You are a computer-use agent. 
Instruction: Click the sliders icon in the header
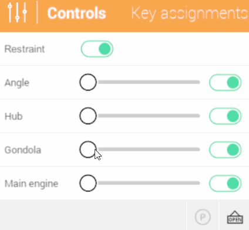click(x=17, y=12)
